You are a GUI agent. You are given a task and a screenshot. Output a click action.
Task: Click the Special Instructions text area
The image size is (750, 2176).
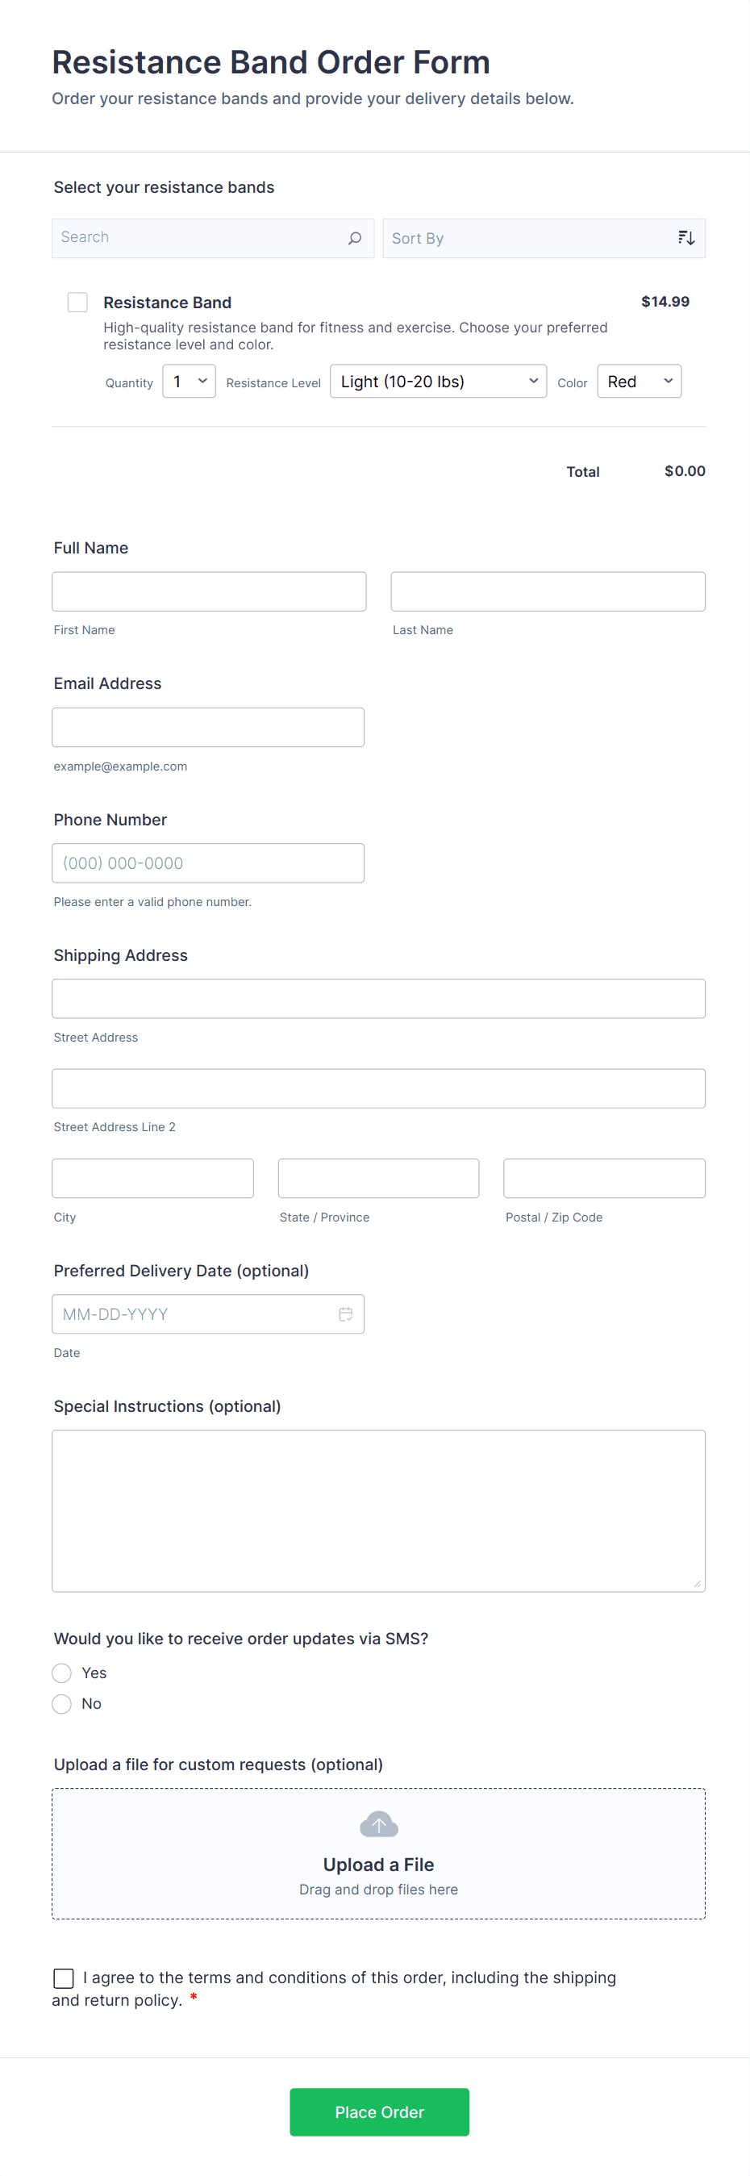click(x=378, y=1510)
